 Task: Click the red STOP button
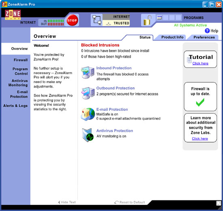click(72, 20)
